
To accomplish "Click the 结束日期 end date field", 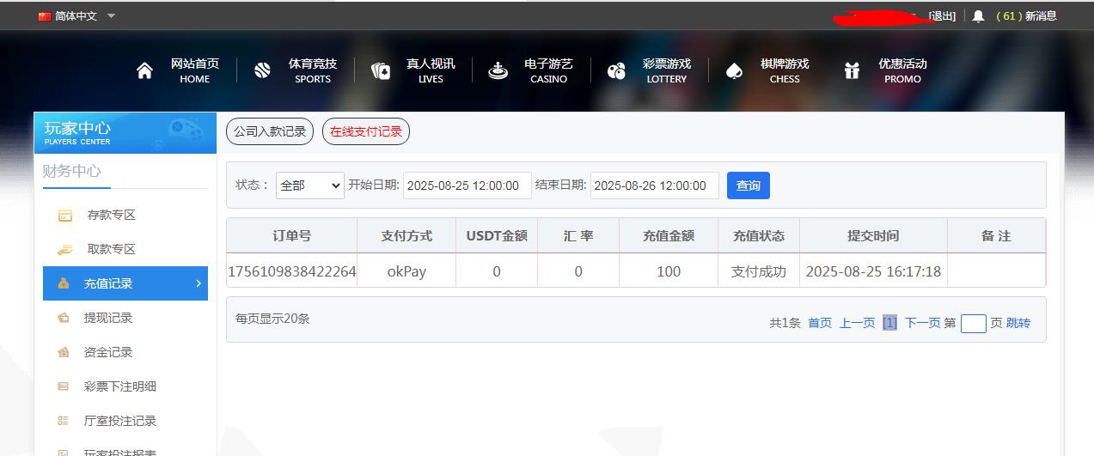I will (x=654, y=185).
